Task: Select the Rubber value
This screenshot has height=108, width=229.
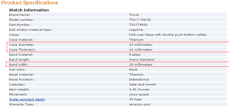Action: (135, 54)
